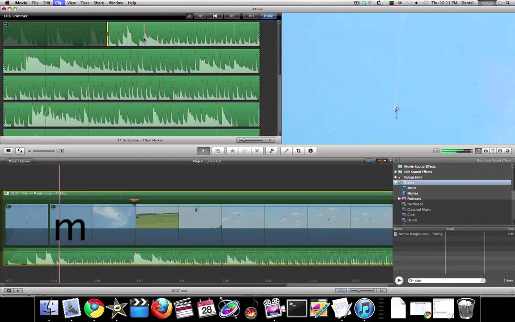Open the Help menu
Screen dimensions: 515x322
(132, 3)
